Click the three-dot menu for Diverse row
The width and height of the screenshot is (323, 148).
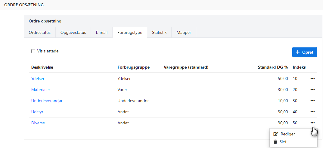312,123
